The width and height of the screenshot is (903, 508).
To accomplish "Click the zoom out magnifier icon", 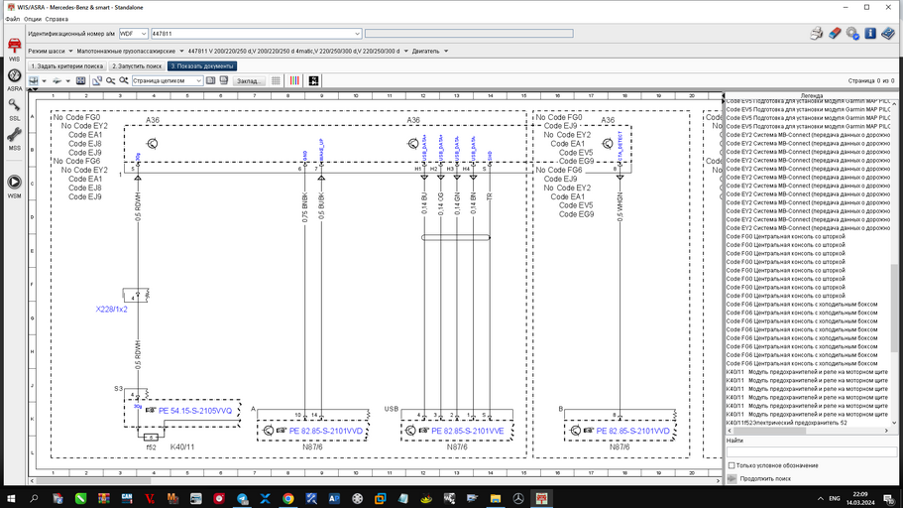I will point(110,80).
